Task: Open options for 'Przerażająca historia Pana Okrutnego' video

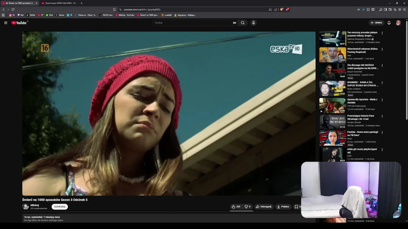Action: [382, 116]
